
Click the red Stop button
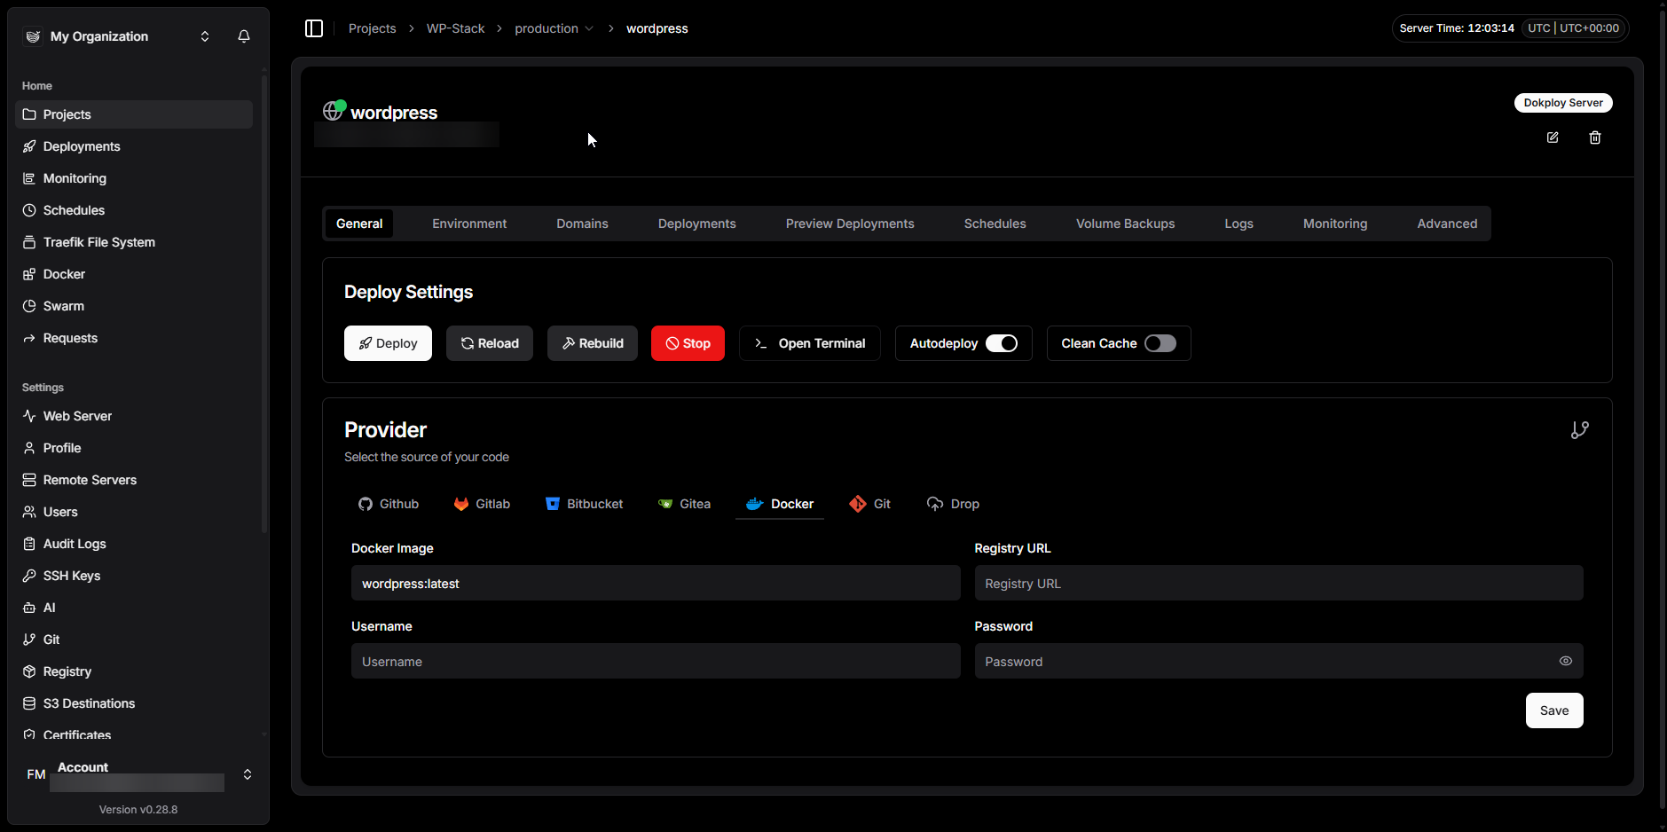point(688,343)
